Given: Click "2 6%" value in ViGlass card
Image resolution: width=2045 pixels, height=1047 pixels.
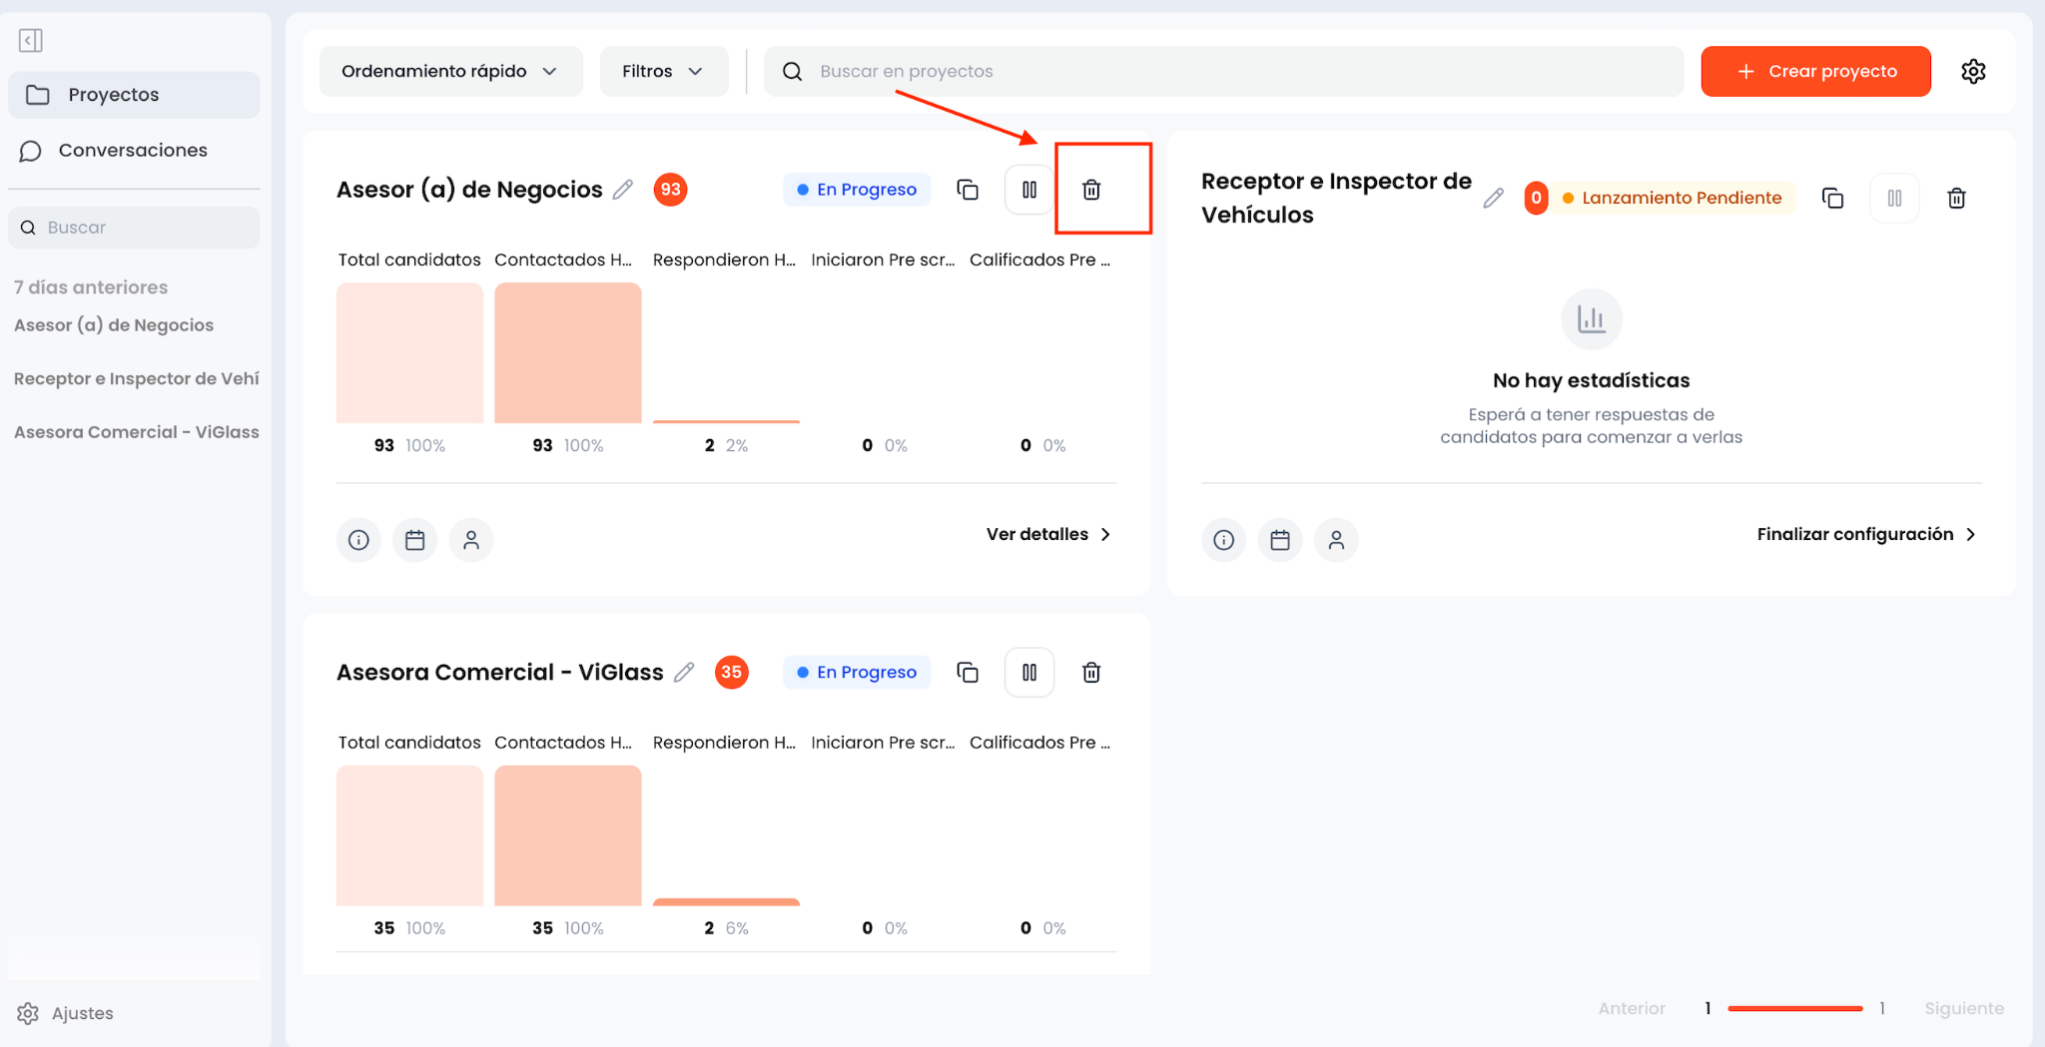Looking at the screenshot, I should (726, 928).
